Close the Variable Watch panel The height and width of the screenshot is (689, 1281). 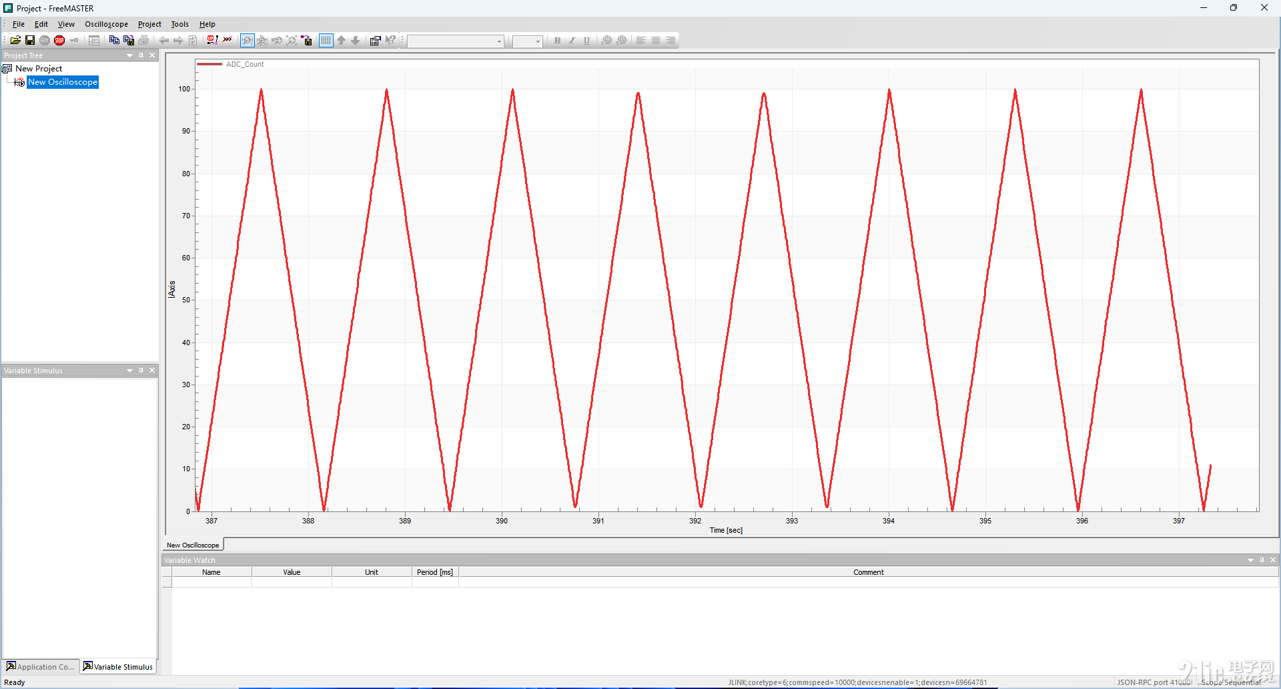pos(1273,560)
